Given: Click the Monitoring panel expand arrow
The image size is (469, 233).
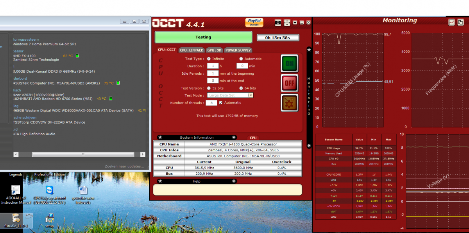Looking at the screenshot, I should tap(309, 146).
